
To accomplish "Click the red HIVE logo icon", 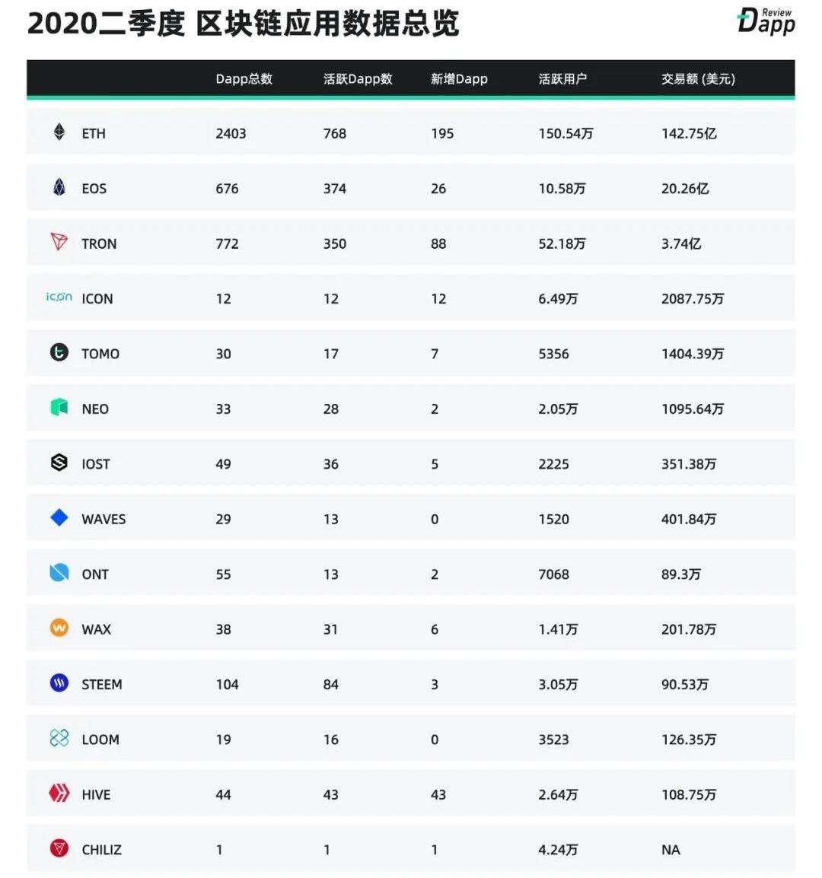I will pos(59,794).
